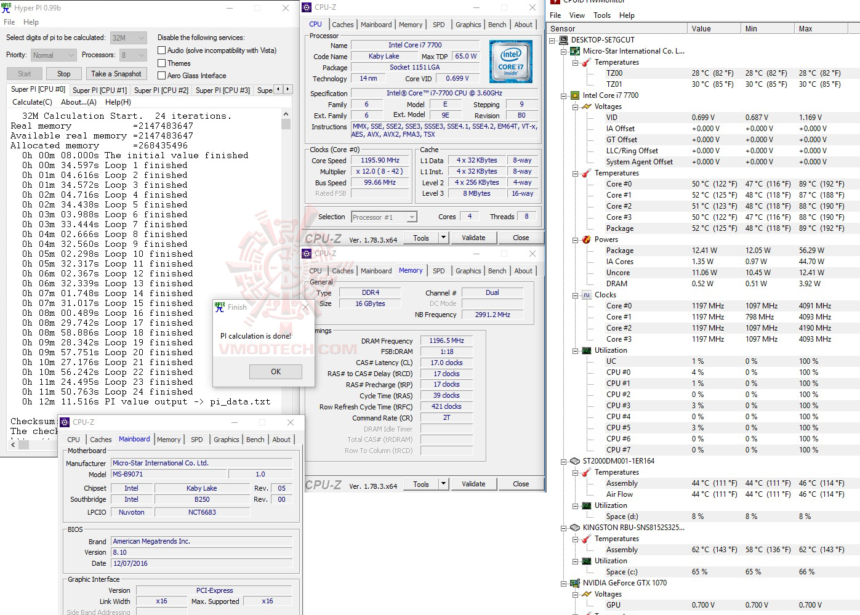Click the Voltages icon under NVIDIA GeForce GTX 1070
This screenshot has height=615, width=860.
[x=587, y=594]
